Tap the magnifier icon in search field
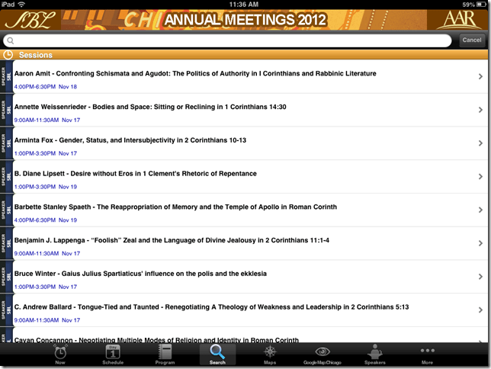 click(x=11, y=40)
